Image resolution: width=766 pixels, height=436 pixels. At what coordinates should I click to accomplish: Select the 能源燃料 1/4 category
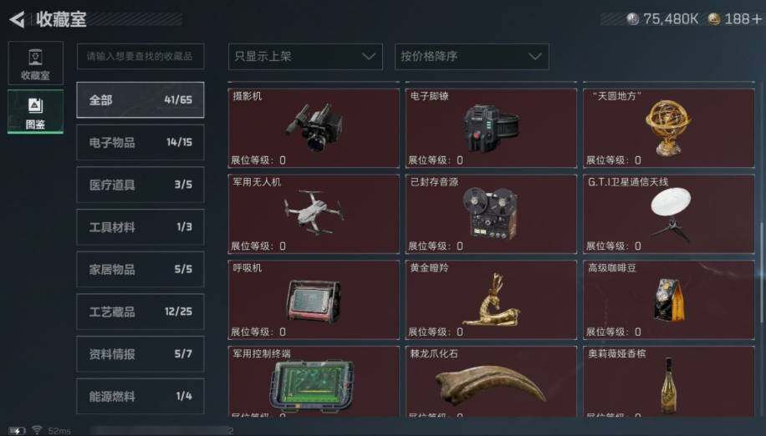[140, 396]
